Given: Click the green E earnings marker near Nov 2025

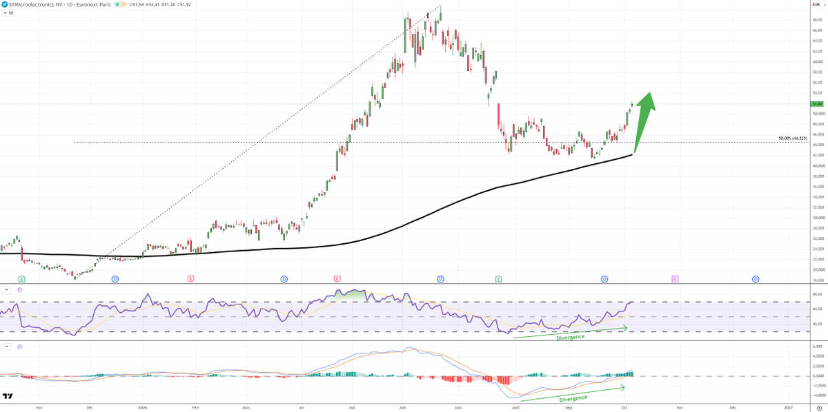Looking at the screenshot, I should 22,279.
